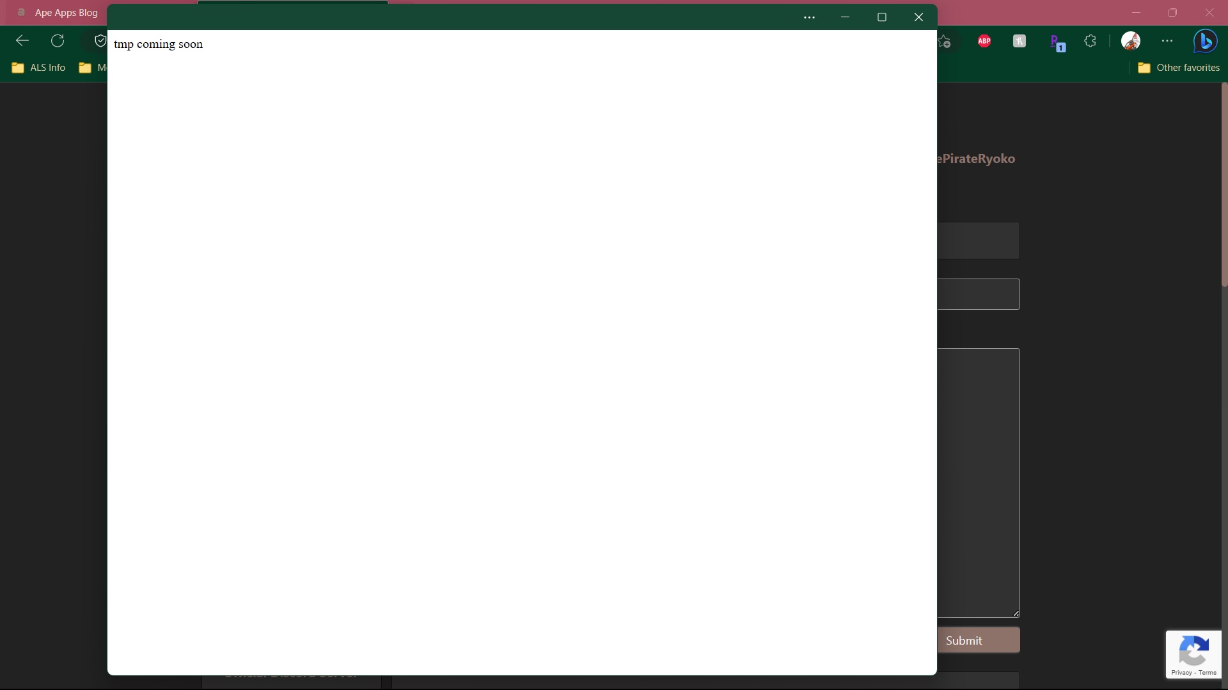Expand the browser tab overflow menu

[809, 17]
